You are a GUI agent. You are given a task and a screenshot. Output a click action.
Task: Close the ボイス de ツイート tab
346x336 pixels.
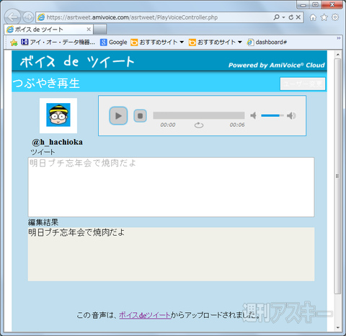pyautogui.click(x=89, y=30)
